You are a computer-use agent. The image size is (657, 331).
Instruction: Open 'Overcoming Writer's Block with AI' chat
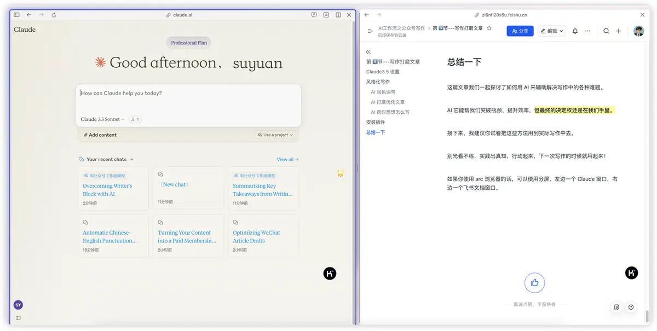113,189
